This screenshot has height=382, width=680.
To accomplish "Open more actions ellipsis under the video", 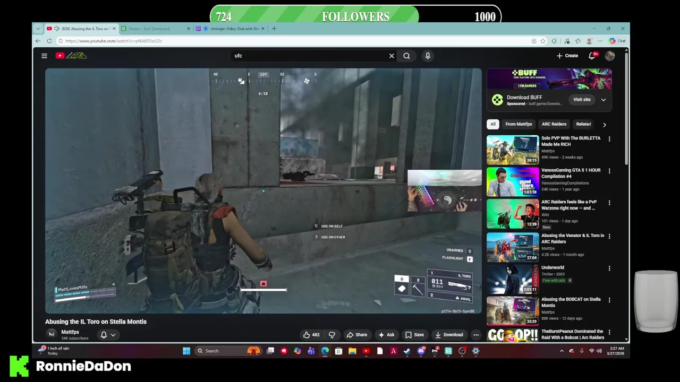I will pos(476,335).
